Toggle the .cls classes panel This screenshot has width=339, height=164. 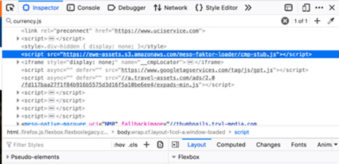[x=133, y=145]
